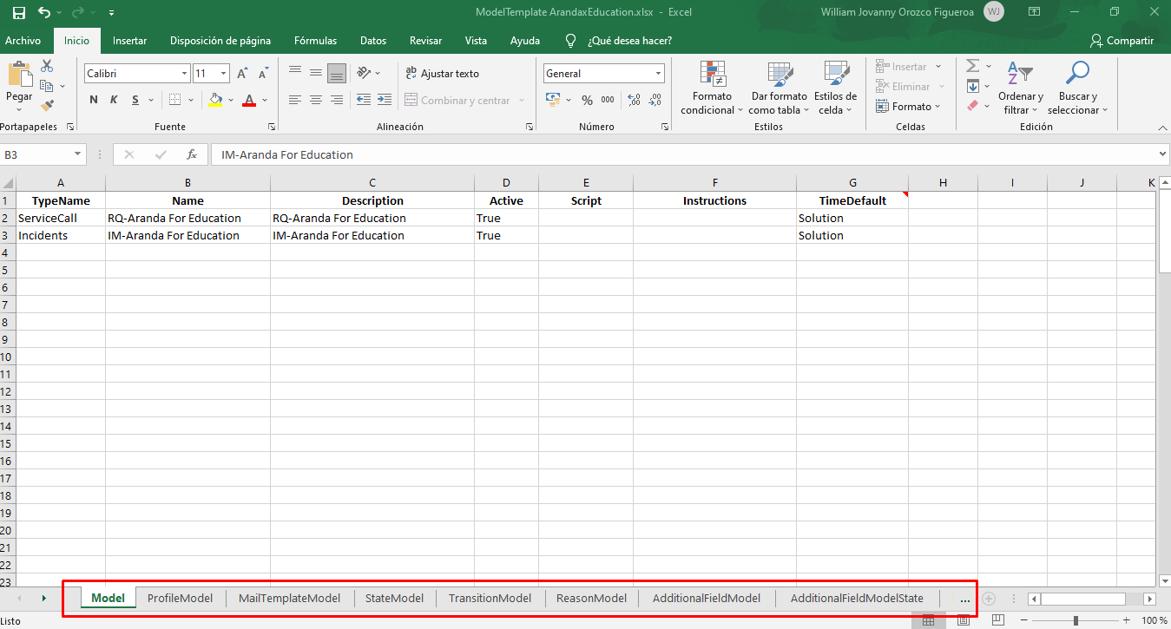Click the zoom slider
Screen dimensions: 1171x629
(1076, 620)
